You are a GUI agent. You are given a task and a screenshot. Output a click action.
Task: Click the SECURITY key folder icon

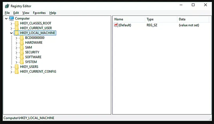click(x=22, y=52)
